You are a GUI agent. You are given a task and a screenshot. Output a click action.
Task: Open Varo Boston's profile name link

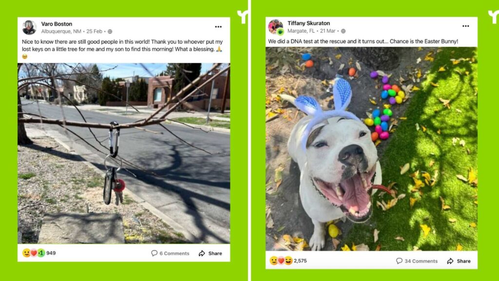pyautogui.click(x=57, y=24)
